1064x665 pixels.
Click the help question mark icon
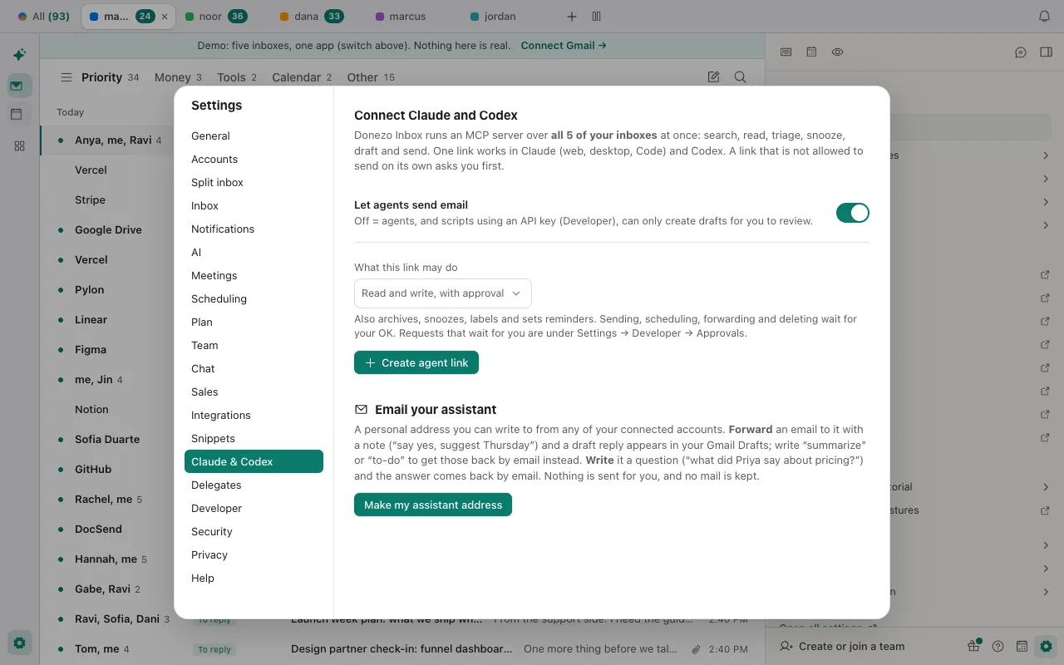[998, 646]
